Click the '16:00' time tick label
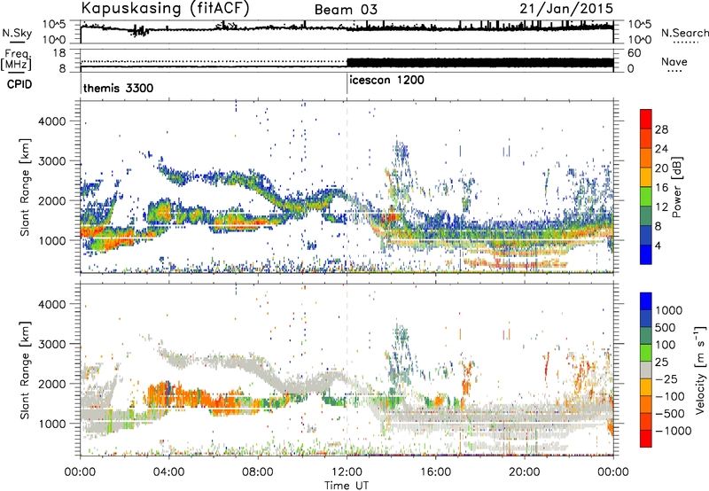 pos(435,472)
